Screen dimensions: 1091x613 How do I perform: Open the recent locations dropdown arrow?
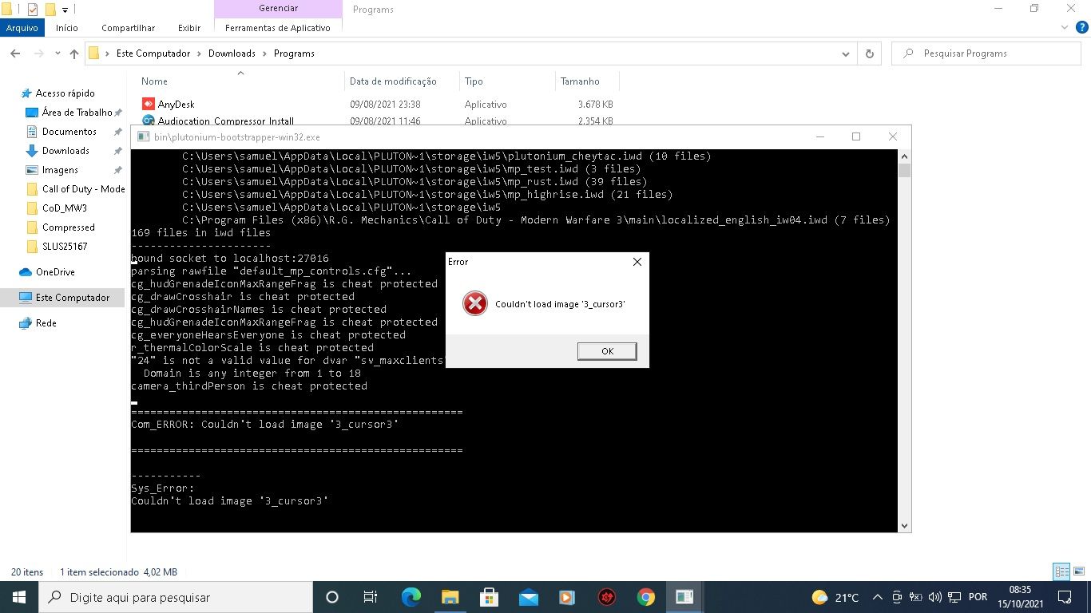[x=58, y=54]
